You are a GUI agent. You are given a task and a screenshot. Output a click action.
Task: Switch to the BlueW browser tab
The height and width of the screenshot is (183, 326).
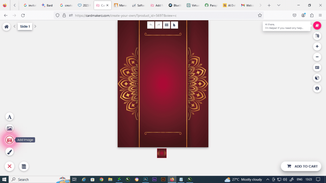click(175, 6)
